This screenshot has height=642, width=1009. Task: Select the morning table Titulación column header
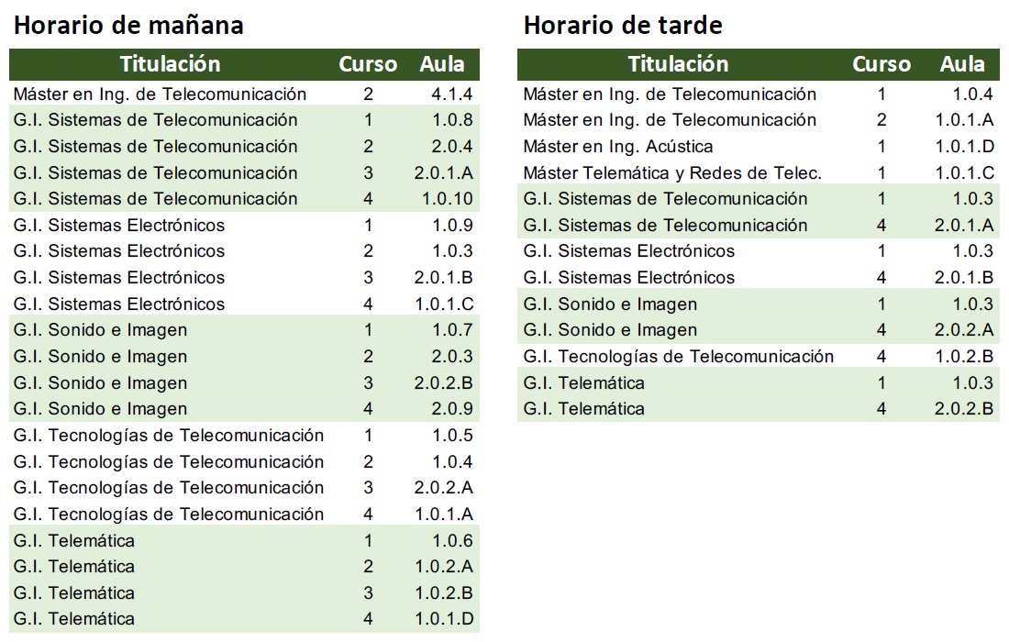tap(170, 64)
